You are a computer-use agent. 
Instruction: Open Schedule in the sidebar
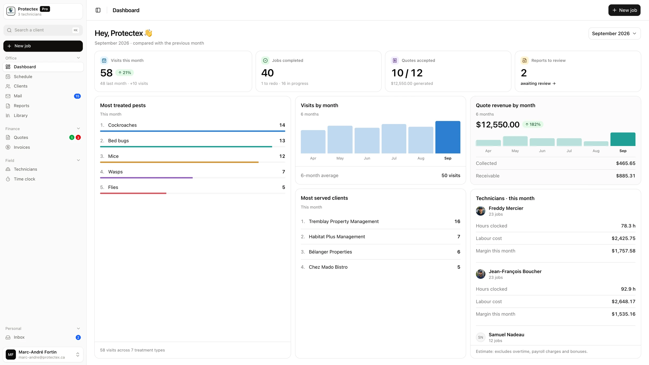click(43, 77)
